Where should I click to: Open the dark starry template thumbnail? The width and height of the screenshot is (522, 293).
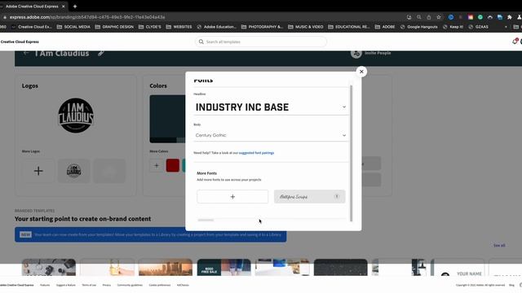(341, 268)
